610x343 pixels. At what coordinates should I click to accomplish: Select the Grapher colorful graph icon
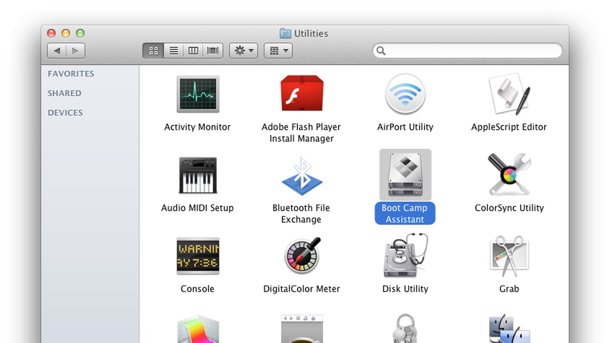pyautogui.click(x=198, y=330)
